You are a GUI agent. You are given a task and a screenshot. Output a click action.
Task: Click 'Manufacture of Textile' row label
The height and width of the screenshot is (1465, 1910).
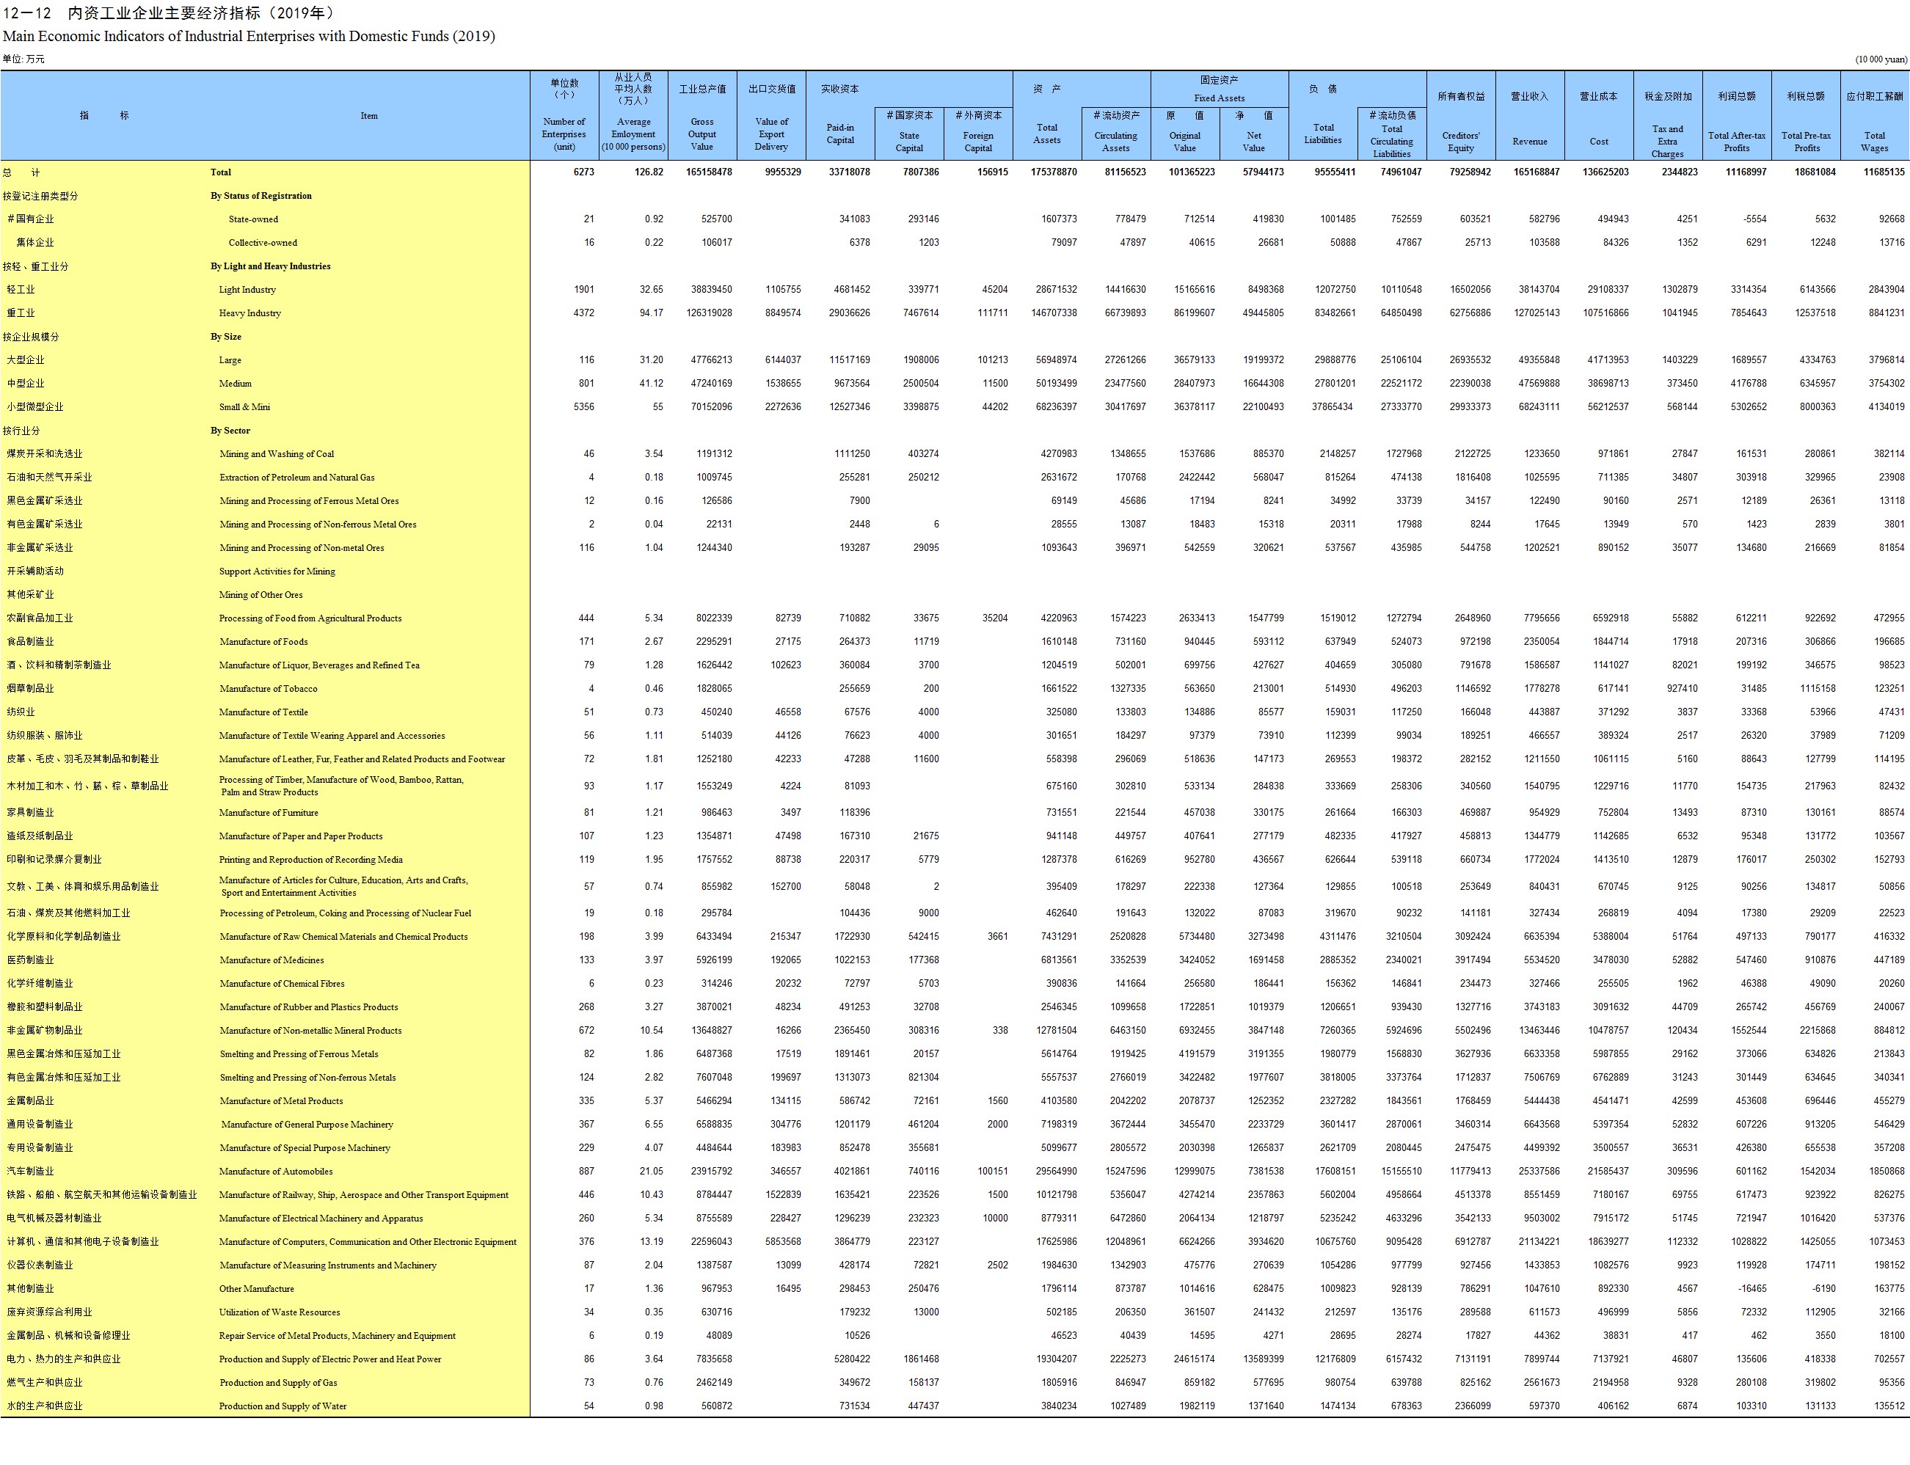click(263, 712)
